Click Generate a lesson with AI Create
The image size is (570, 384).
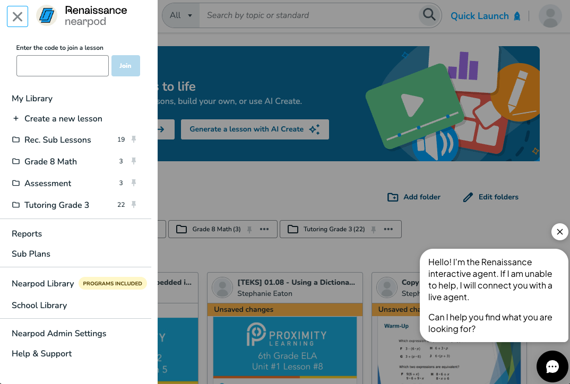(255, 129)
